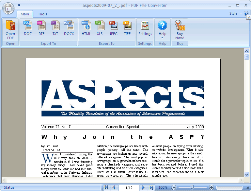Switch to the Tools ribbon tab

click(42, 14)
